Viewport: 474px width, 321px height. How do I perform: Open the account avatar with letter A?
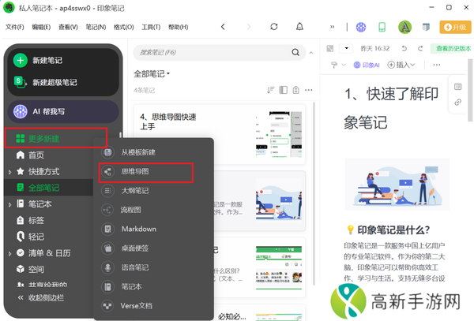404,27
